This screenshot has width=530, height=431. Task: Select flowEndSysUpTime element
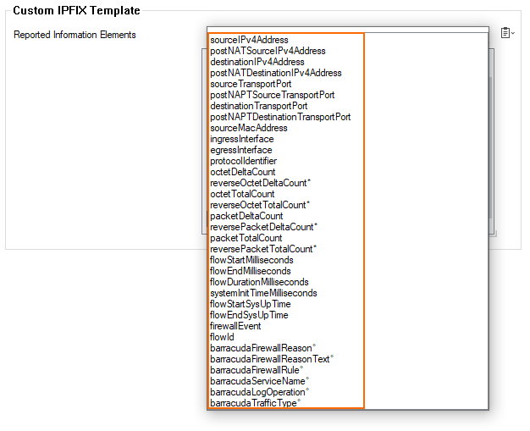[x=249, y=315]
